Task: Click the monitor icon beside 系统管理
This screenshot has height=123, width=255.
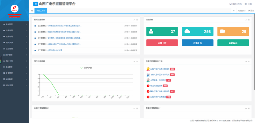Action: tap(4, 85)
